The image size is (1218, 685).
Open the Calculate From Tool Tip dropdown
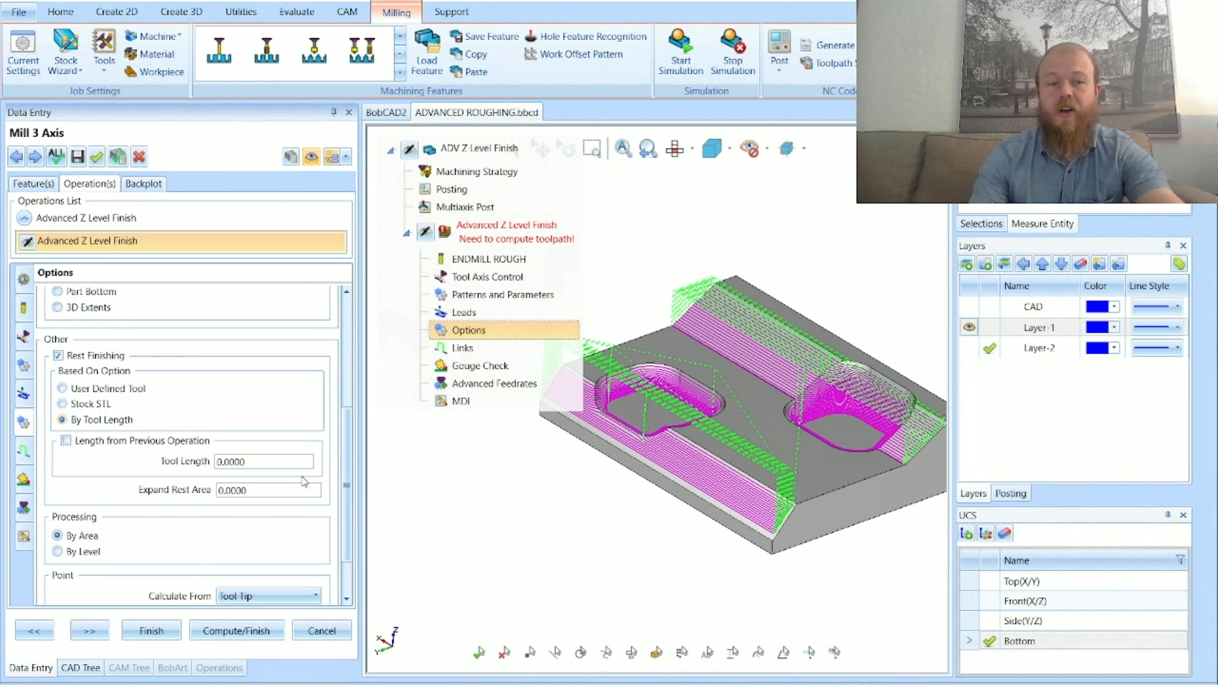point(268,596)
